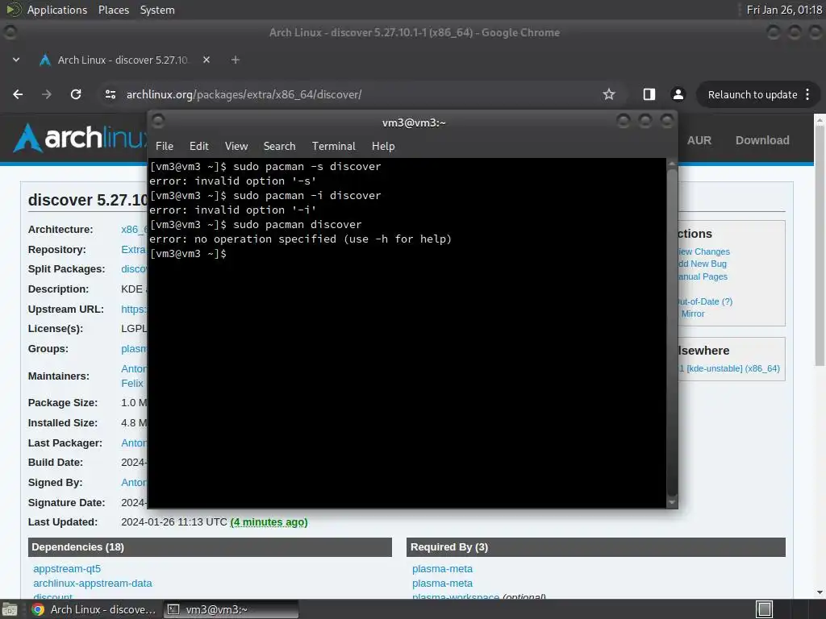
Task: Click Flag Out-of-Date link
Action: pyautogui.click(x=705, y=301)
